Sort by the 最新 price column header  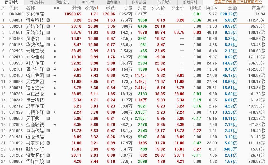tap(77, 8)
